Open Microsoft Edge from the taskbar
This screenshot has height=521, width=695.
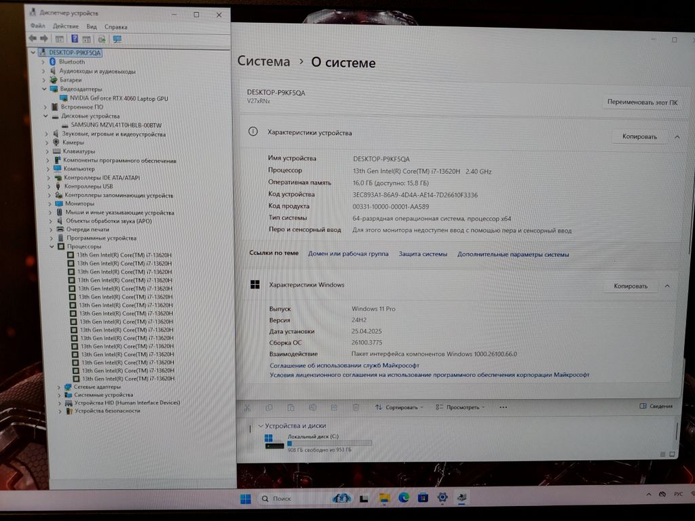click(x=404, y=498)
